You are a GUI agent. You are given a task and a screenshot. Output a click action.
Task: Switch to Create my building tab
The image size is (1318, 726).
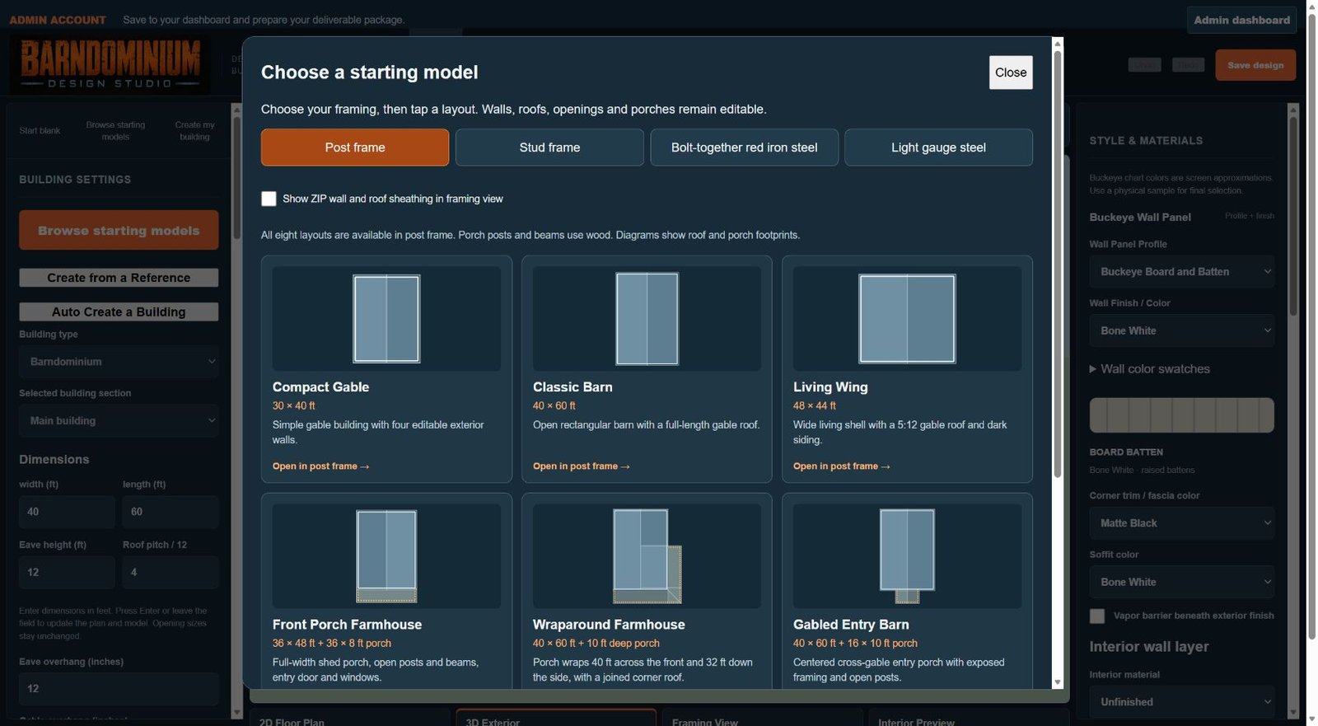click(194, 130)
